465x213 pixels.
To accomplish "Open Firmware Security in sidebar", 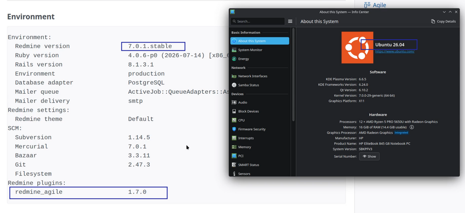I will (260, 129).
